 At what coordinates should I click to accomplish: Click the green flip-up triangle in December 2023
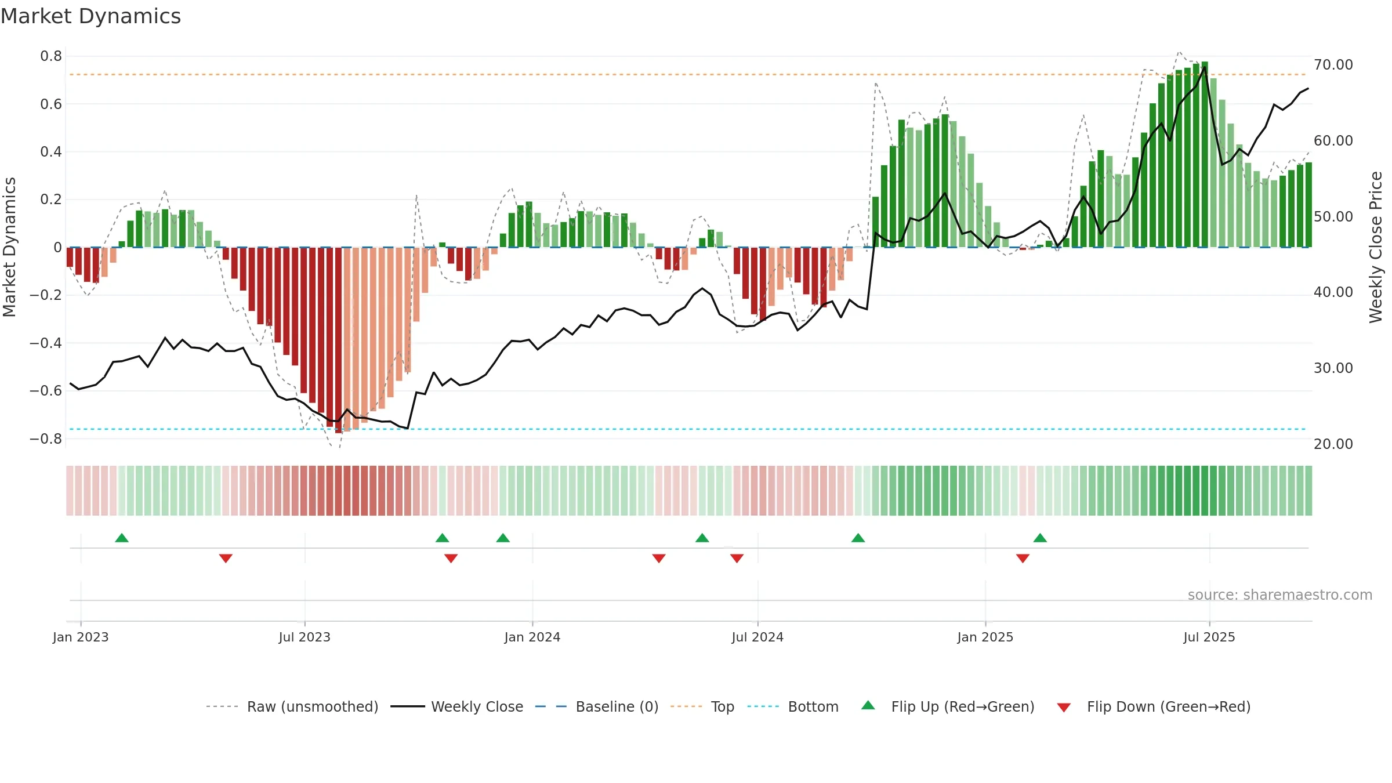point(503,538)
